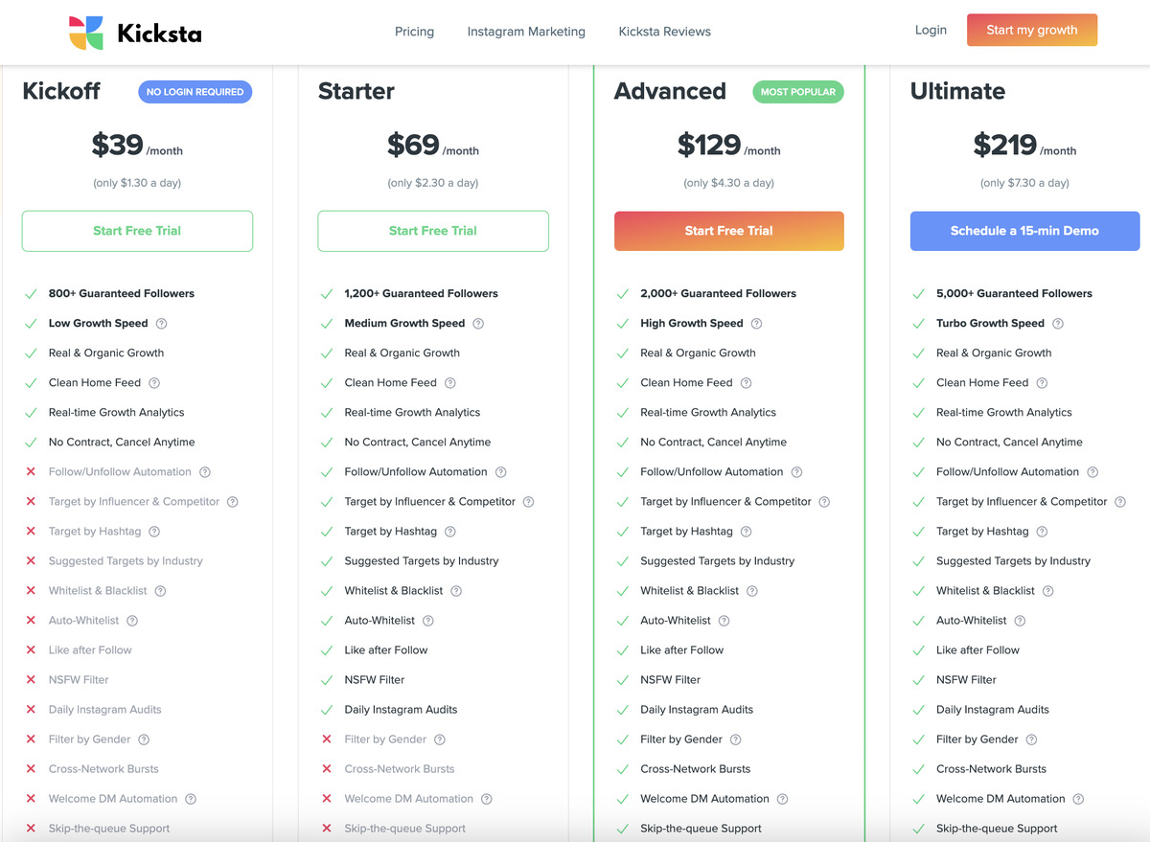The image size is (1150, 842).
Task: Schedule a 15-min Demo for Ultimate
Action: point(1024,231)
